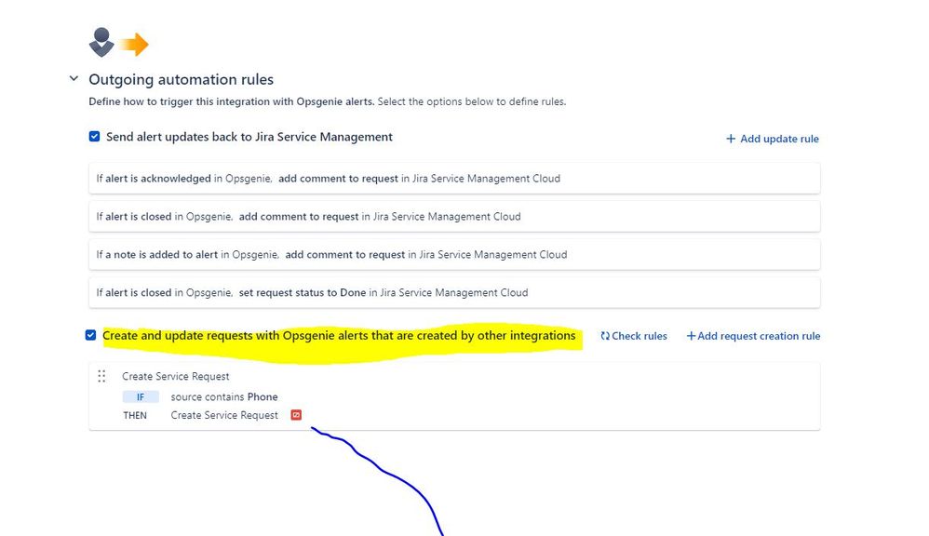Click the plus icon beside Add request creation rule
Screen dimensions: 929x536
691,336
